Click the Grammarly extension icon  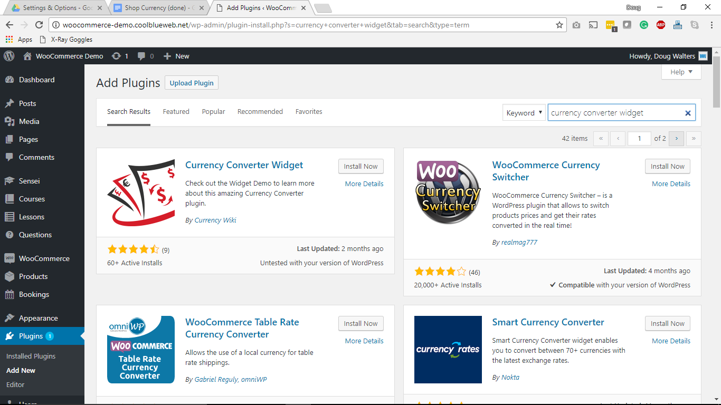coord(644,25)
